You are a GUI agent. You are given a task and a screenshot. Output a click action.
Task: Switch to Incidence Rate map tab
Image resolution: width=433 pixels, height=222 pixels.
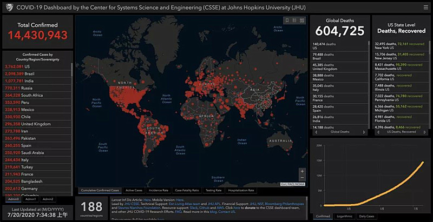point(159,190)
